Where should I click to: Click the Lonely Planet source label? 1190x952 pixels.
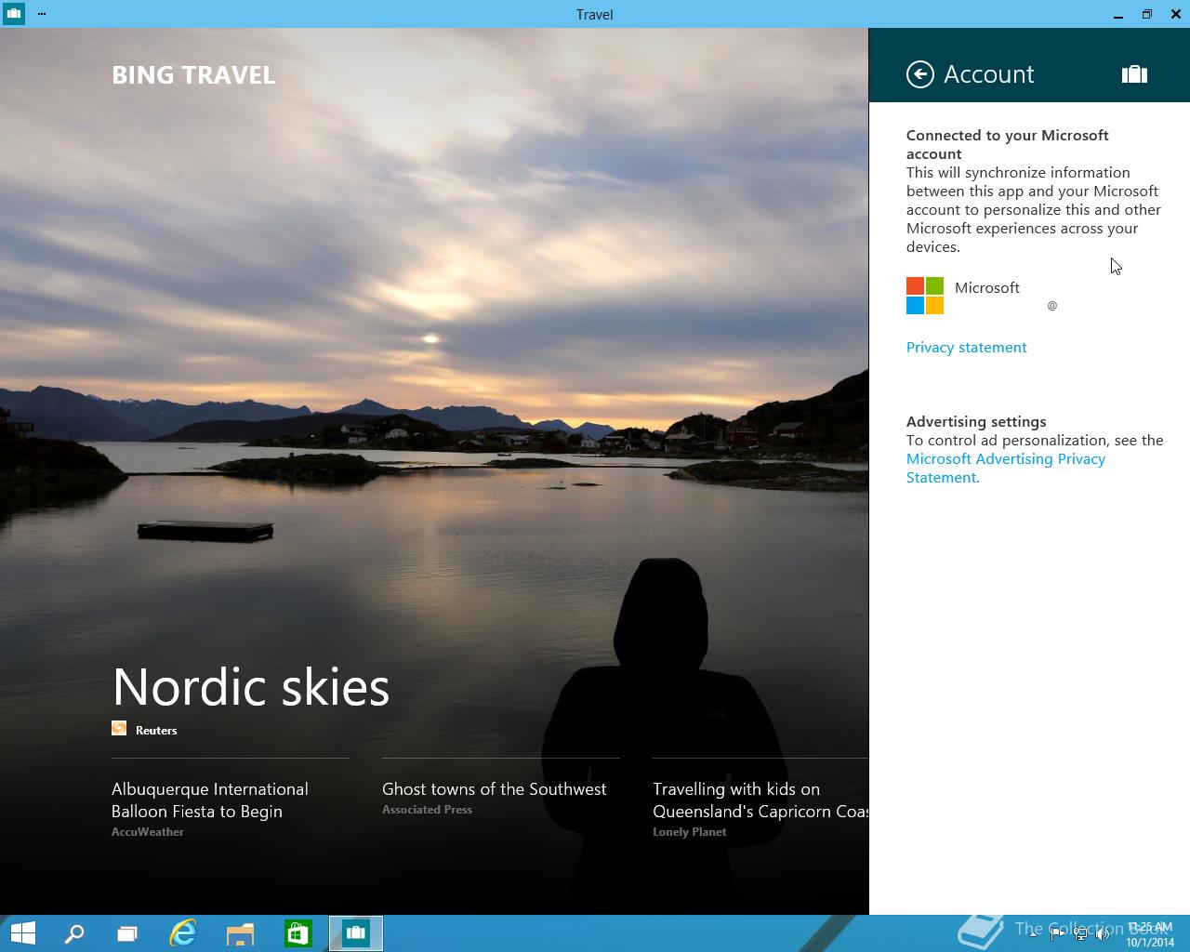[689, 832]
